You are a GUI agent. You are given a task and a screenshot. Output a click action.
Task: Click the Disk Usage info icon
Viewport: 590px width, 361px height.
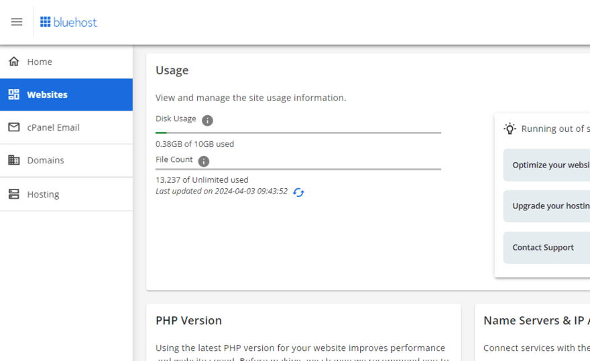[207, 121]
